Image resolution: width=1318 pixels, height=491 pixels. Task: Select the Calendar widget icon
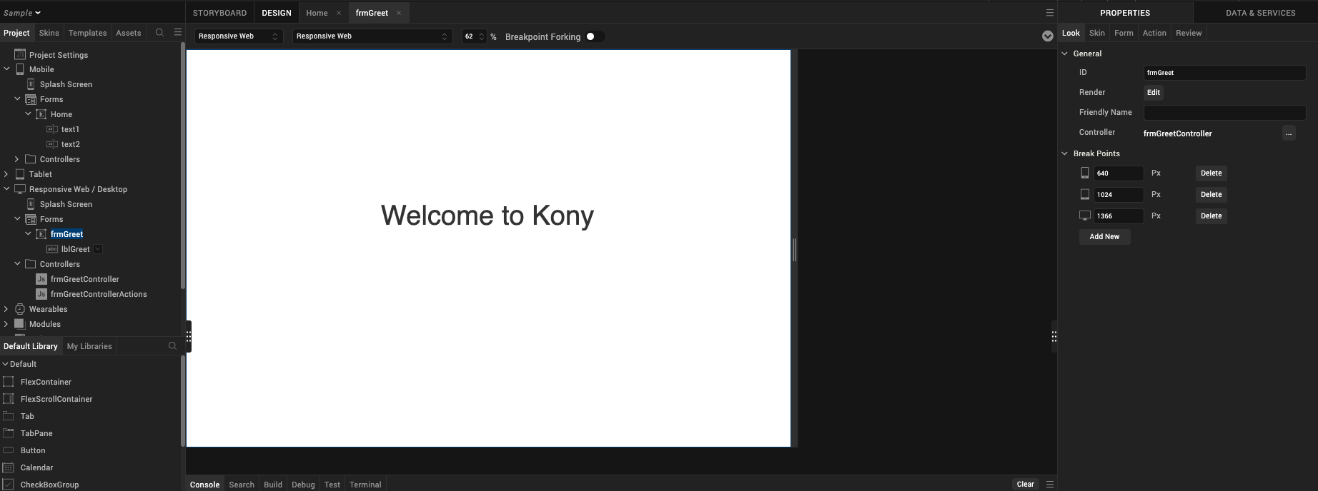point(9,467)
